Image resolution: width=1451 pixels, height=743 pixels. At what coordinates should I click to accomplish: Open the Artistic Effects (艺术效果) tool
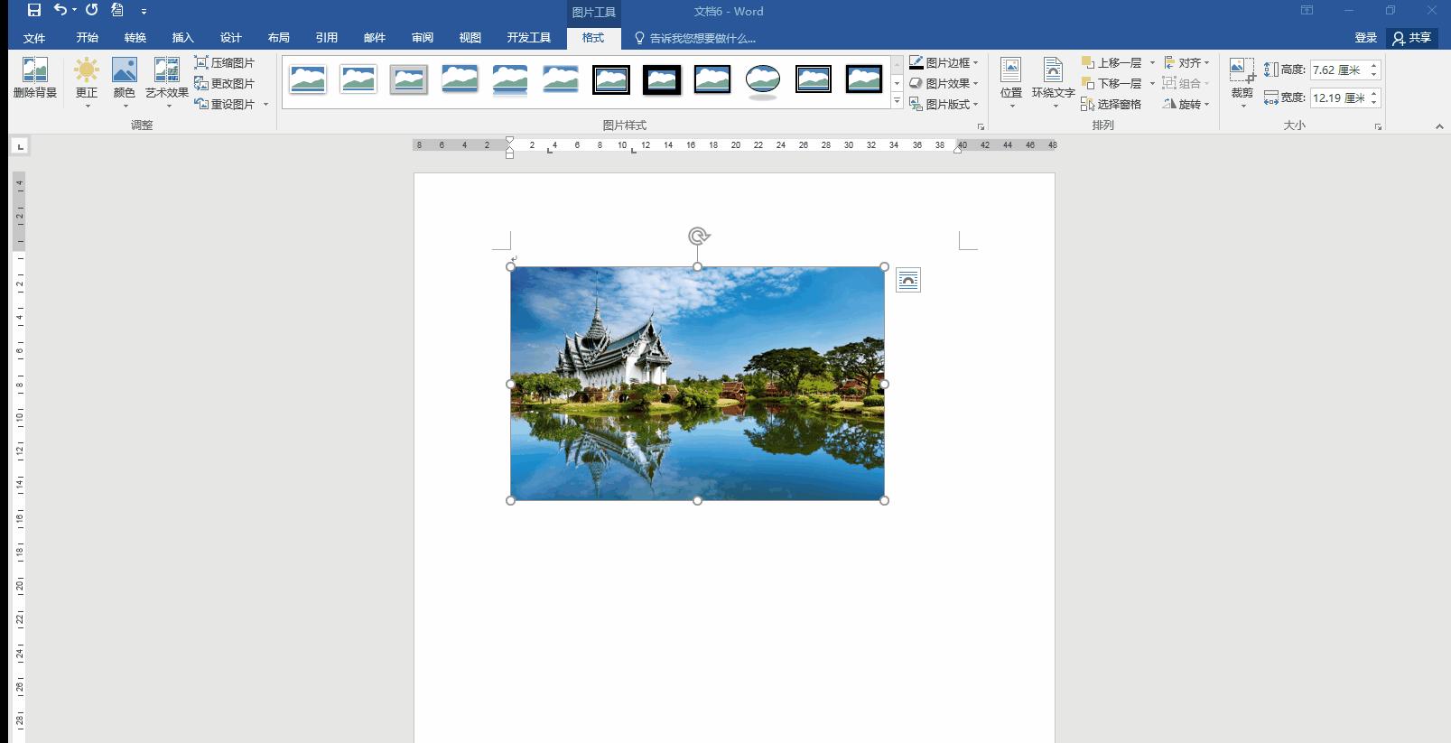pyautogui.click(x=167, y=72)
